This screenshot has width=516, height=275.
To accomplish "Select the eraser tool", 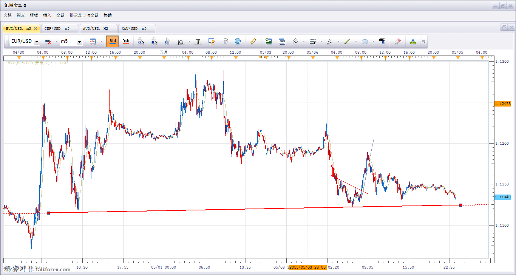I will 397,41.
